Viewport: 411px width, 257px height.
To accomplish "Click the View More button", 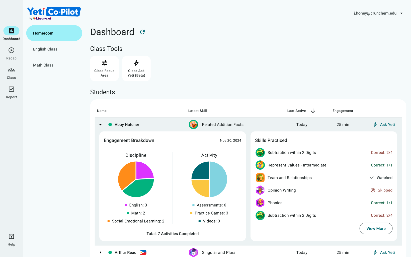I will point(376,228).
